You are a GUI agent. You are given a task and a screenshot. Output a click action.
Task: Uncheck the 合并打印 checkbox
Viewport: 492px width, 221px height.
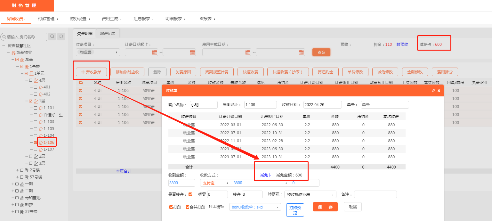187,207
